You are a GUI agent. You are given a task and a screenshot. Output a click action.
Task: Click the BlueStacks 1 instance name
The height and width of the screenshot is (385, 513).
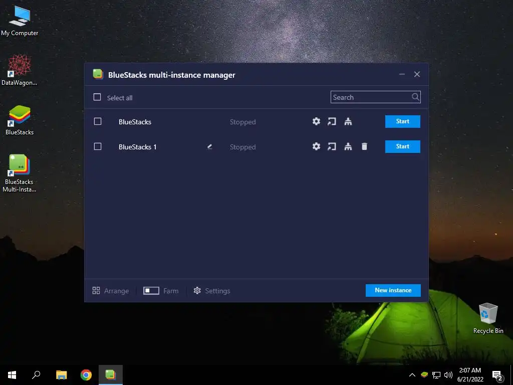click(x=137, y=147)
